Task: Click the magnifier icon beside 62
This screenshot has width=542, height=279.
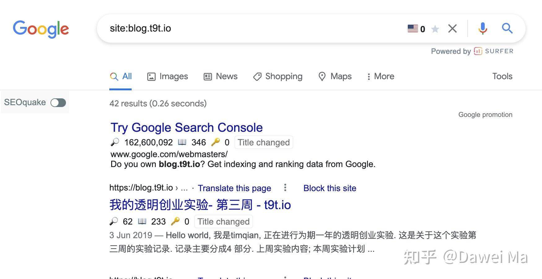Action: click(x=114, y=221)
